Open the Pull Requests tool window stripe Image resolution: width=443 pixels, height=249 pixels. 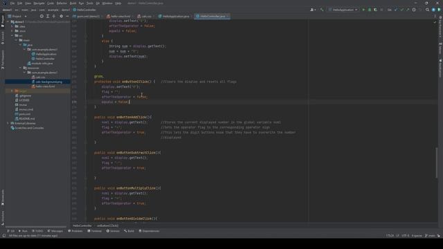(x=3, y=59)
